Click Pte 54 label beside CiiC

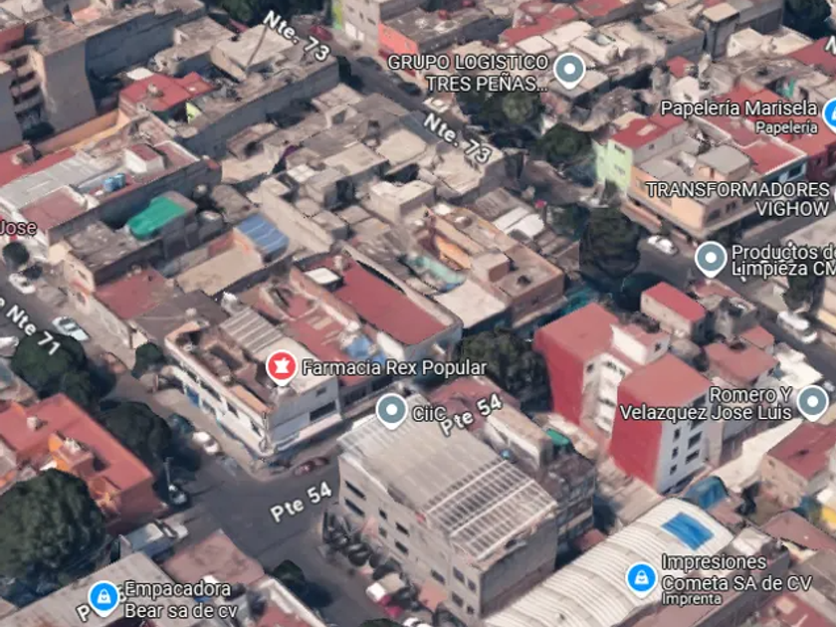pyautogui.click(x=472, y=415)
